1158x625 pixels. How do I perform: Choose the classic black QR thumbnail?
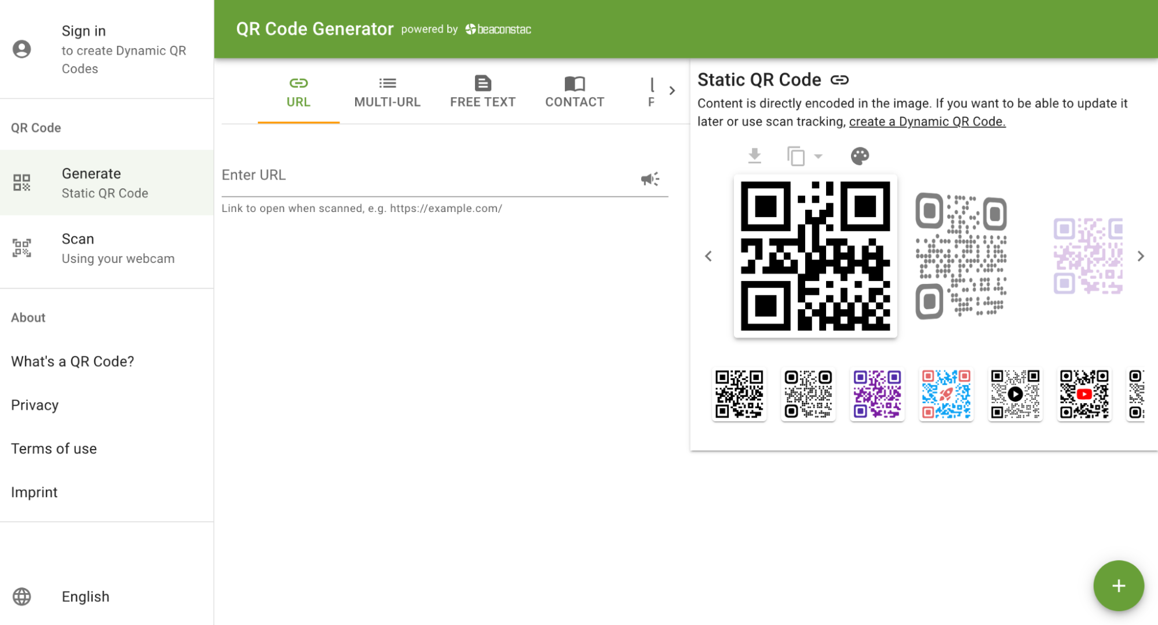coord(739,394)
